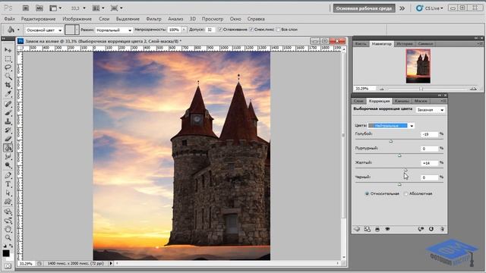Image resolution: width=486 pixels, height=273 pixels.
Task: Select the 3D Camera tool
Action: [8, 221]
